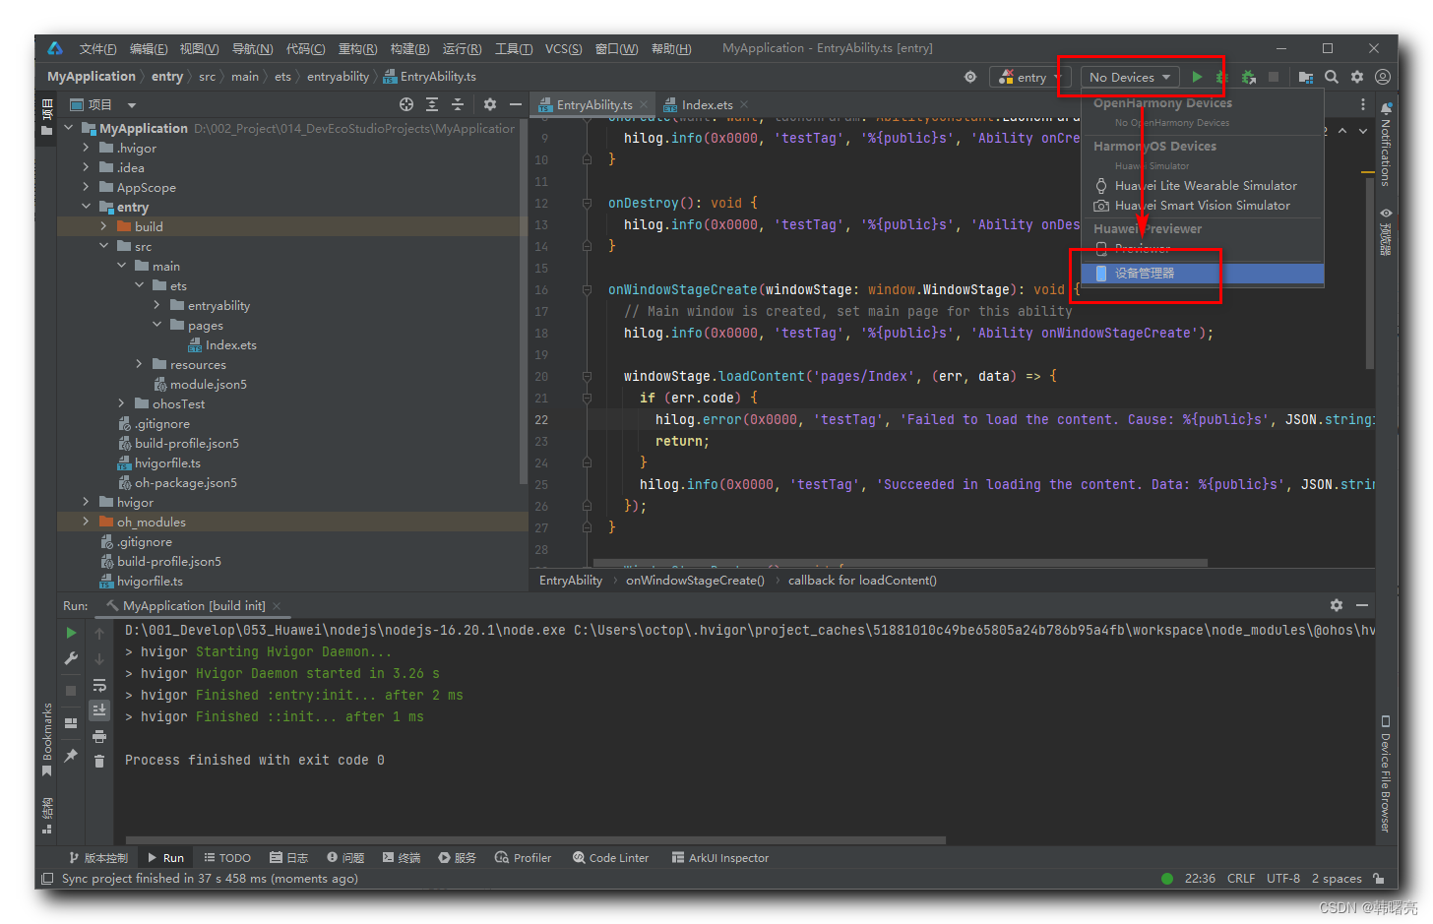Screen dimensions: 1433x924
Task: Open the No Devices device dropdown
Action: click(x=1130, y=77)
